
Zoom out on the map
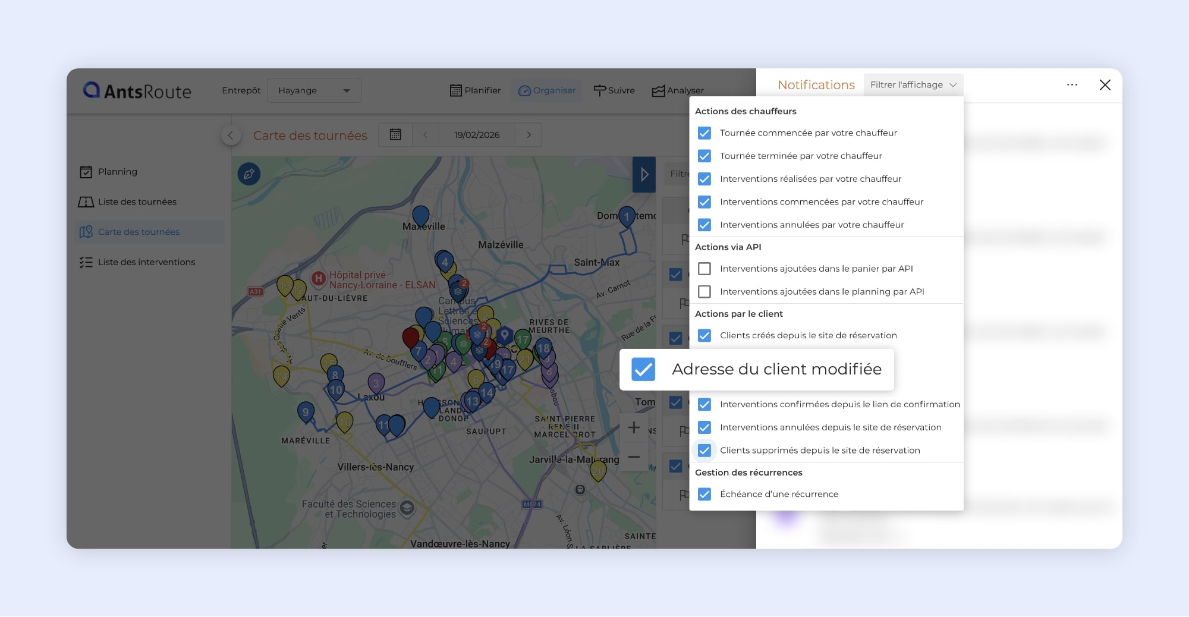(634, 457)
